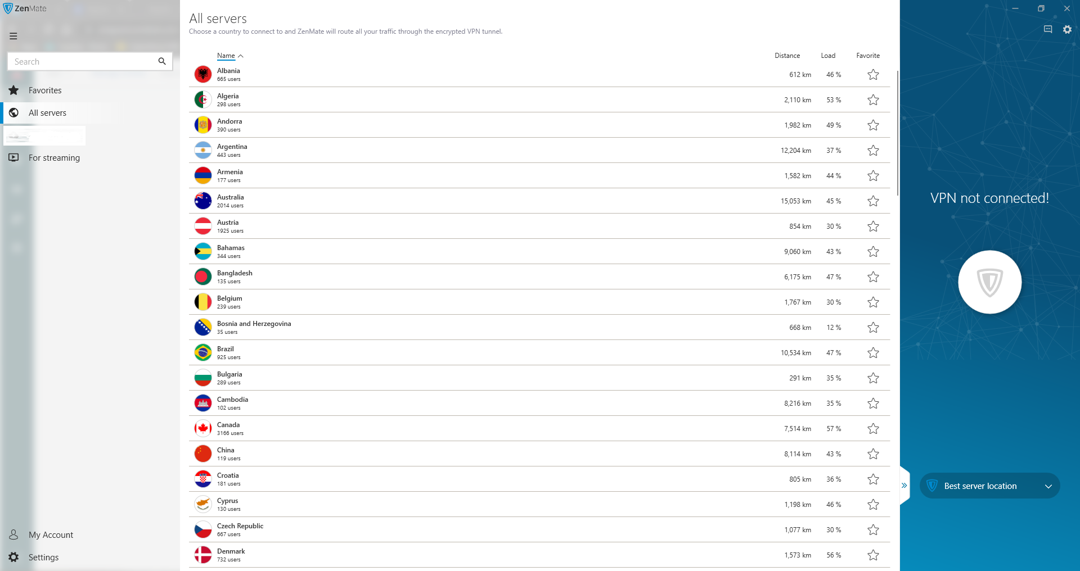
Task: Select the Denmark server name
Action: [x=231, y=551]
